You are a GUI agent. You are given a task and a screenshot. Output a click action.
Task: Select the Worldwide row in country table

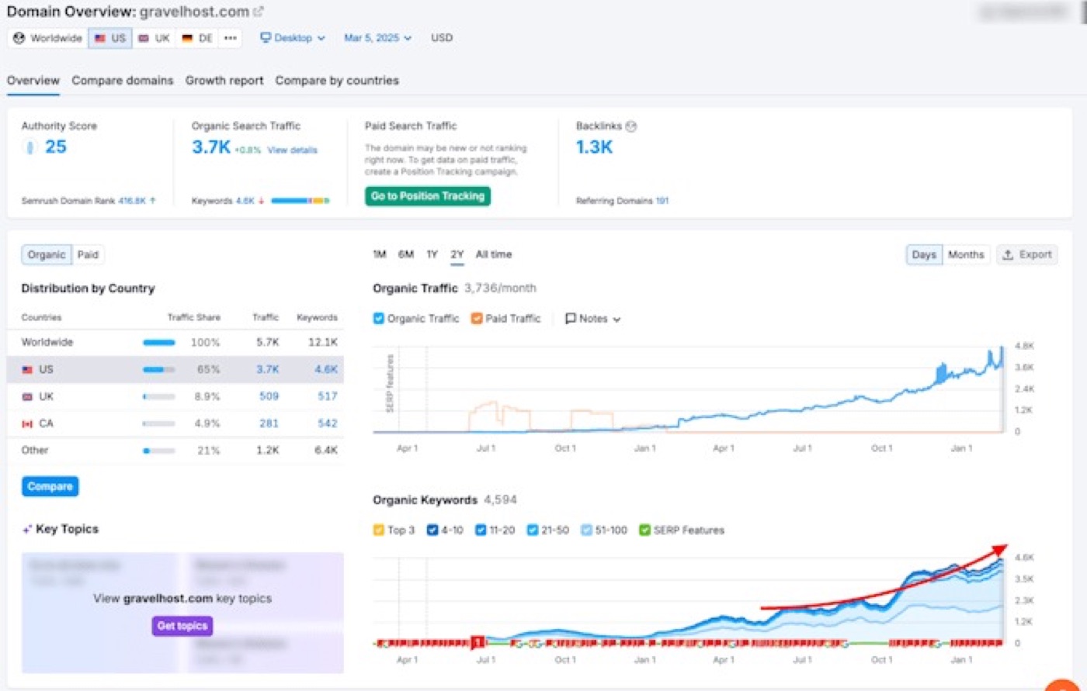point(175,342)
